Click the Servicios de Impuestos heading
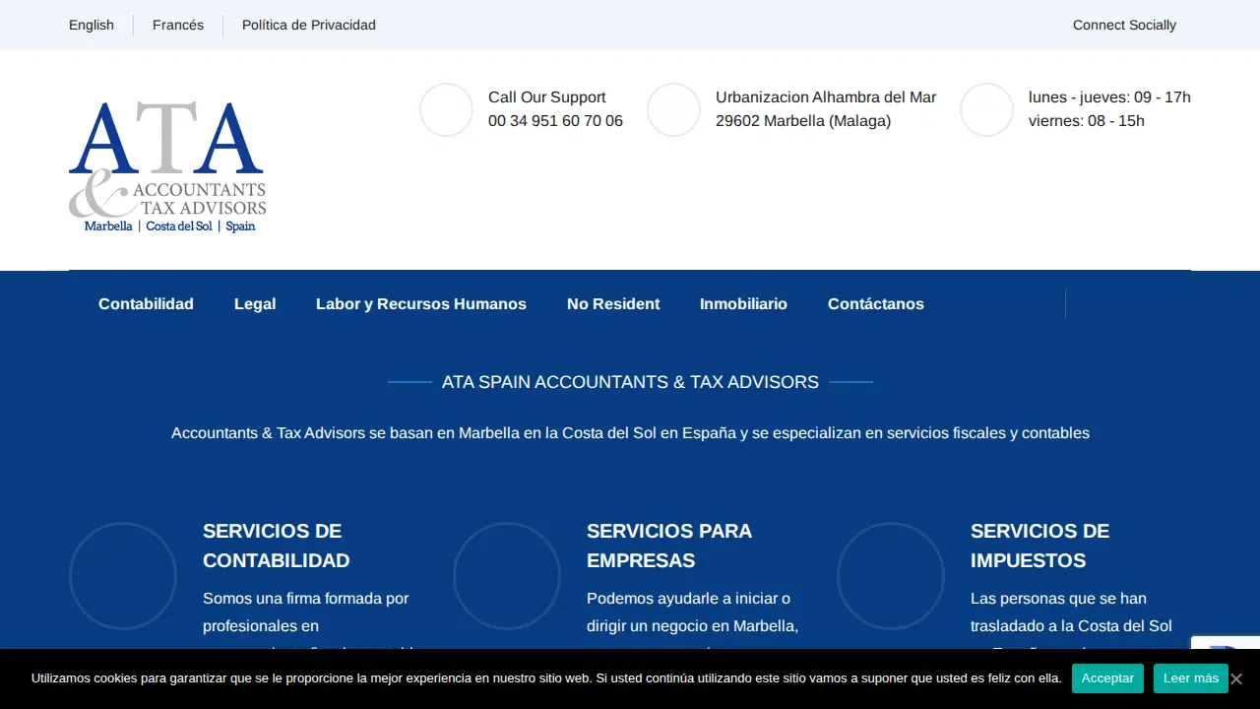Viewport: 1260px width, 709px height. pyautogui.click(x=1039, y=546)
